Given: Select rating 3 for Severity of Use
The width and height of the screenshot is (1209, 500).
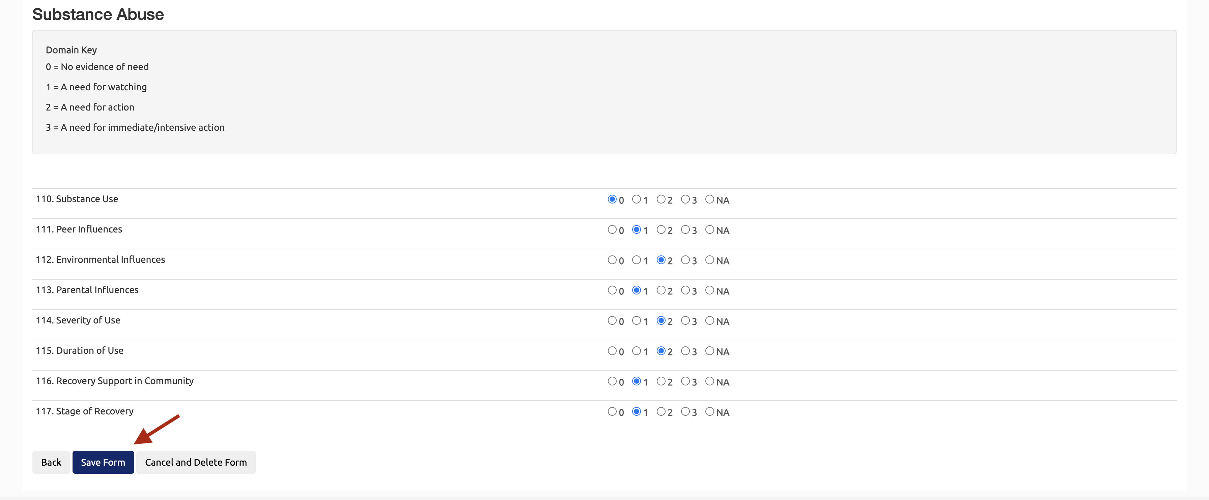Looking at the screenshot, I should pyautogui.click(x=685, y=320).
